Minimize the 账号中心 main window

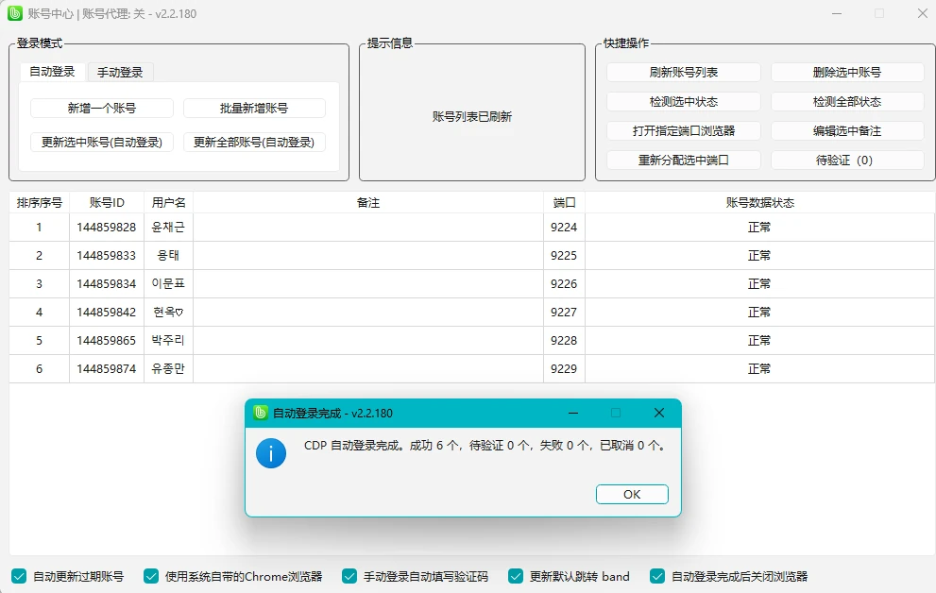837,13
